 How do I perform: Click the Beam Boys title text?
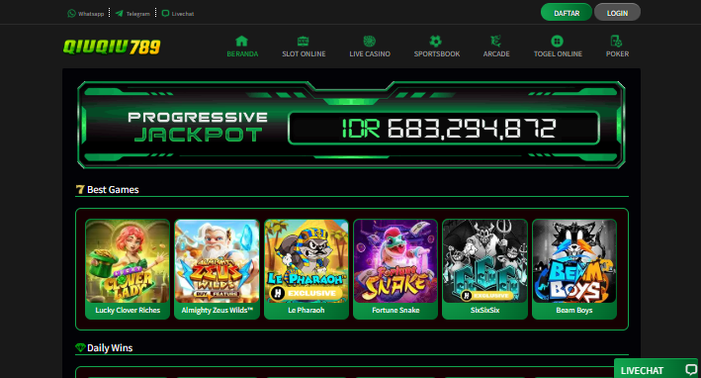pos(574,310)
